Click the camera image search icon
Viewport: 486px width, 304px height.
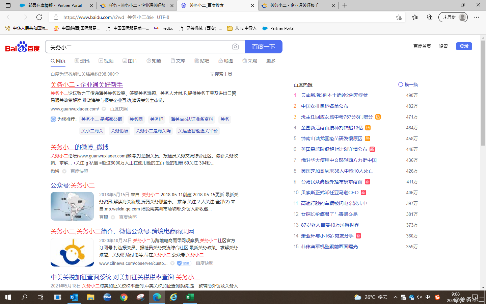[x=235, y=47]
